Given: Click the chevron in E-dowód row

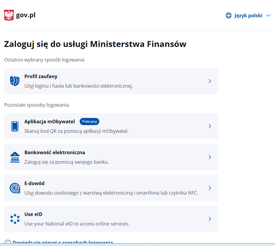Looking at the screenshot, I should point(210,188).
